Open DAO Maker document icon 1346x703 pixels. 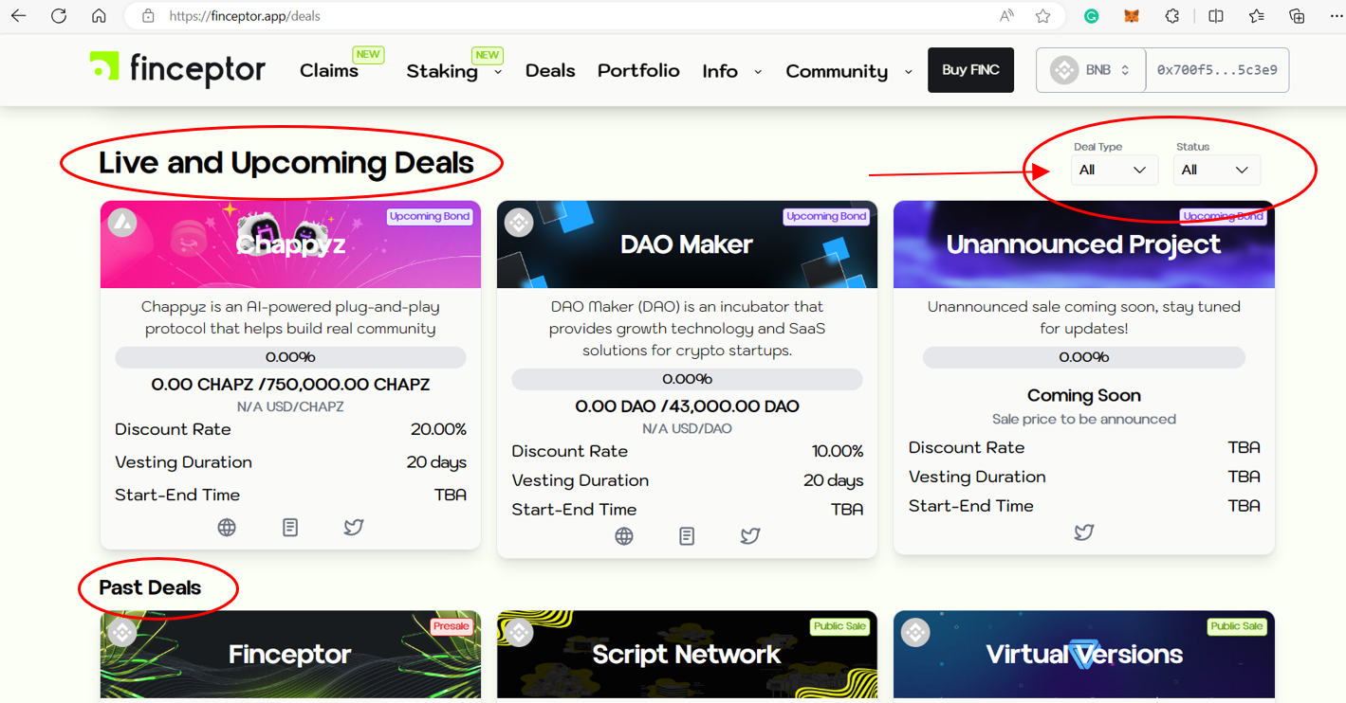coord(687,536)
